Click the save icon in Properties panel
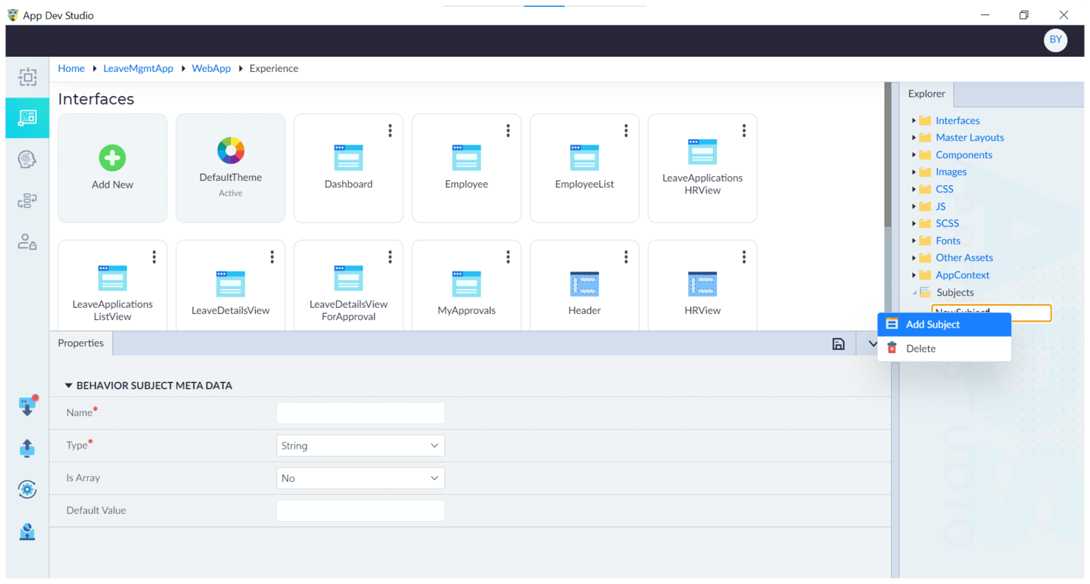Screen dimensions: 1090x584 (x=839, y=344)
